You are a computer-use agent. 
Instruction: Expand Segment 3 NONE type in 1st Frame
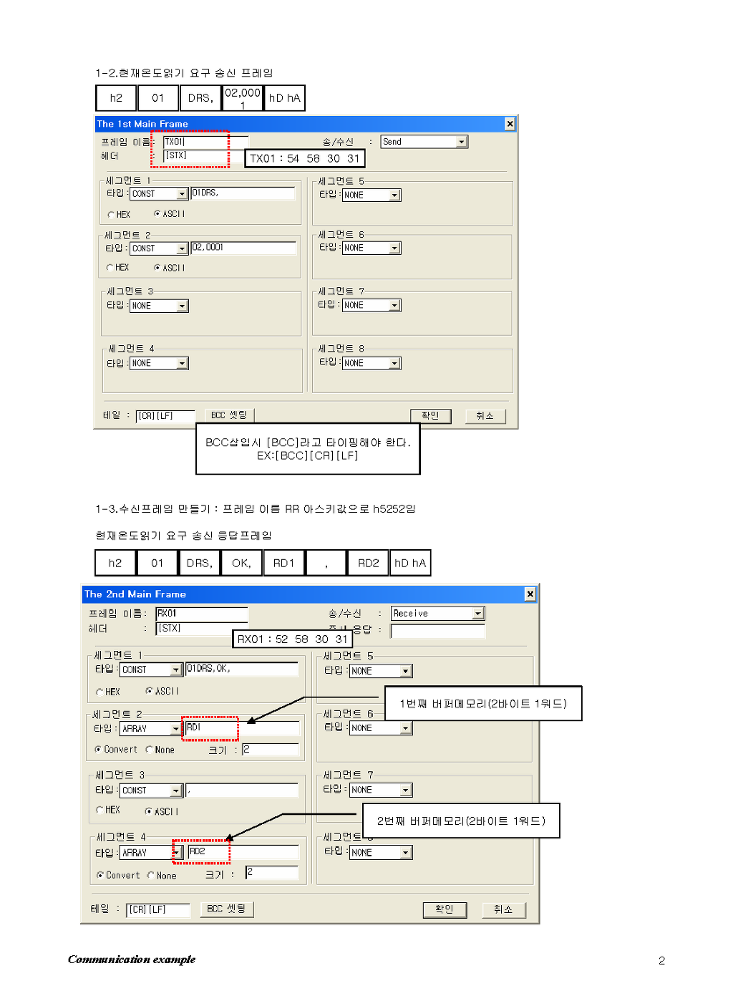[x=182, y=306]
